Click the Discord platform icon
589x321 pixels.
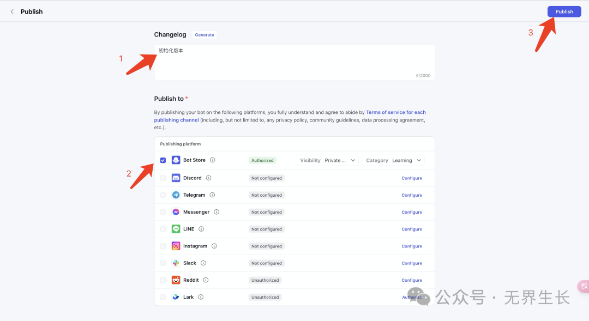pyautogui.click(x=176, y=178)
